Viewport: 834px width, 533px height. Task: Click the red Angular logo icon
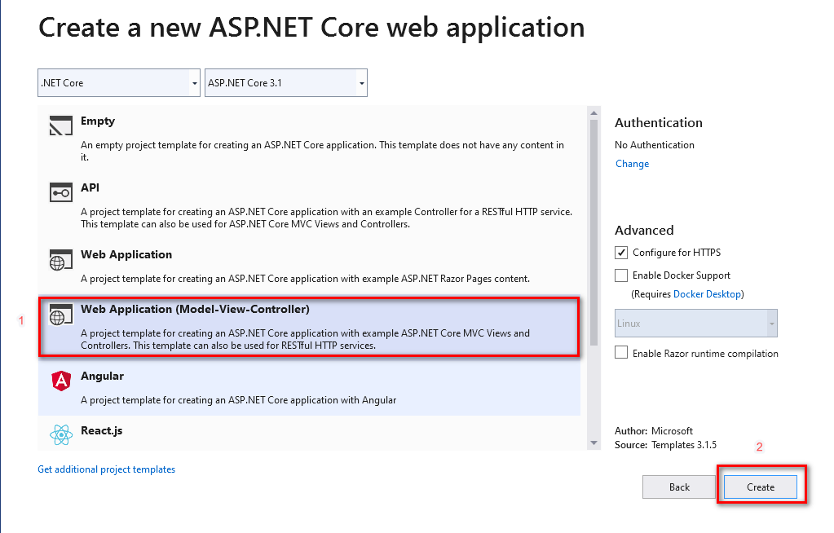tap(61, 381)
